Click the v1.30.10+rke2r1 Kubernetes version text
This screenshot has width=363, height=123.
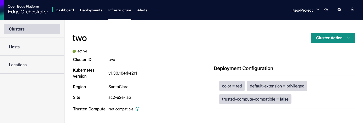click(123, 73)
